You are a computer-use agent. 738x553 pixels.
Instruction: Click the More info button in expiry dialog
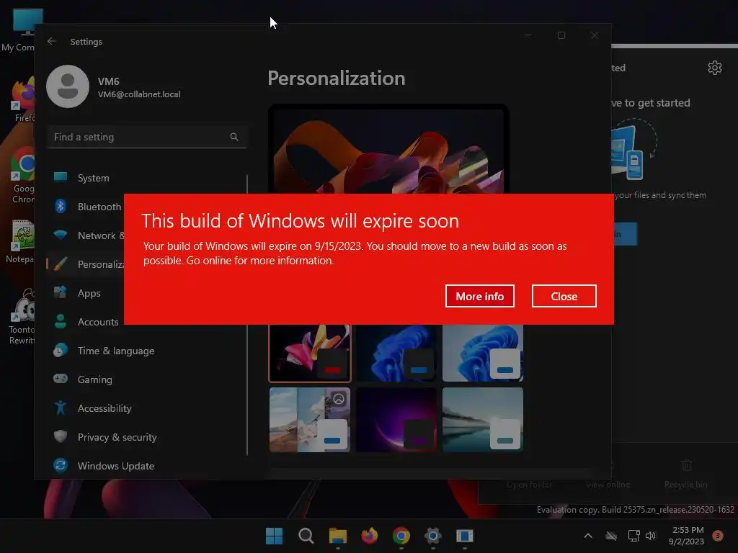(479, 296)
